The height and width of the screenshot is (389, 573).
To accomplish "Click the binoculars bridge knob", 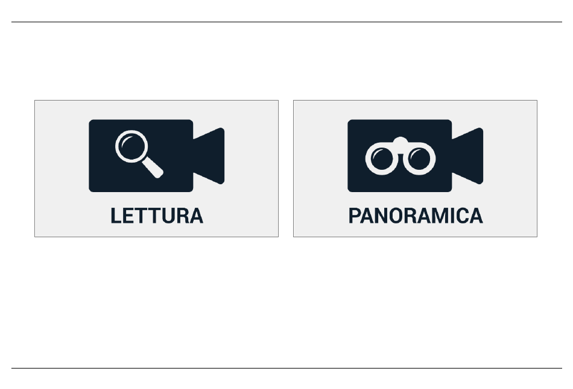I will (400, 140).
